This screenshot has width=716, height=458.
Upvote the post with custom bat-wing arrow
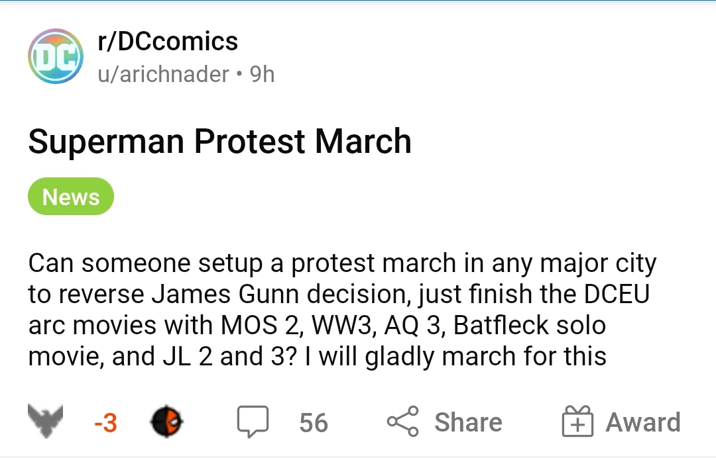[x=45, y=421]
